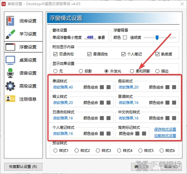Click the 单词浮窗最小宽度 value 460 field
This screenshot has height=174, width=187.
(90, 37)
